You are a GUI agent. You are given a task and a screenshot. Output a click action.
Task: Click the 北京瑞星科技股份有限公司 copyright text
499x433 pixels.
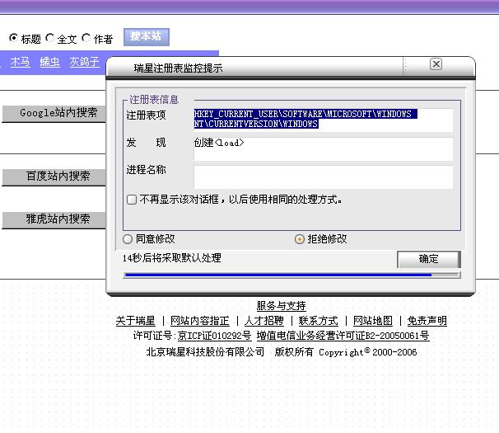coord(205,352)
